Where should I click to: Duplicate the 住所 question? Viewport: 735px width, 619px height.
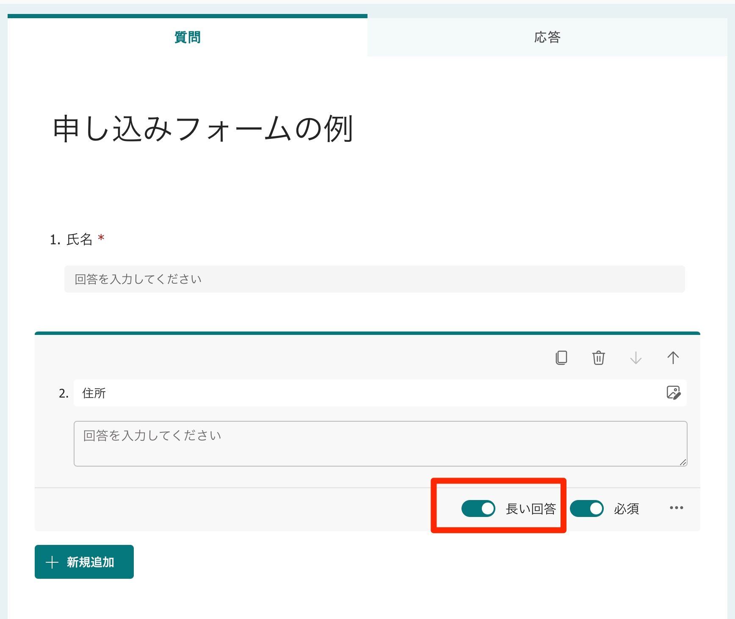click(x=561, y=358)
